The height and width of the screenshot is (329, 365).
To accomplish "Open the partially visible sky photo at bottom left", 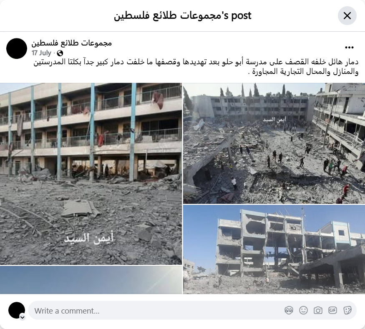I will point(91,280).
